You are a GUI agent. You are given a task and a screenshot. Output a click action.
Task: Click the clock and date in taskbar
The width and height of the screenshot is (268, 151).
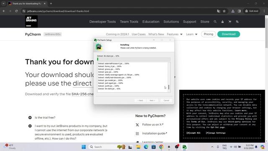248,147
